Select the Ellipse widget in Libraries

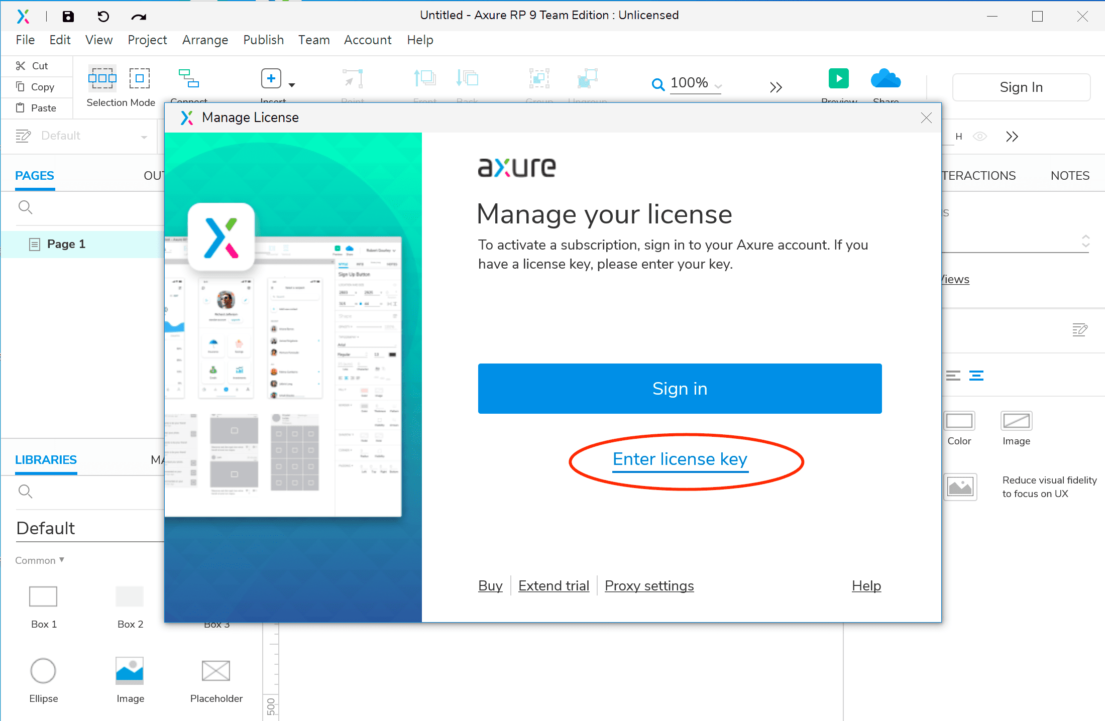pos(43,671)
